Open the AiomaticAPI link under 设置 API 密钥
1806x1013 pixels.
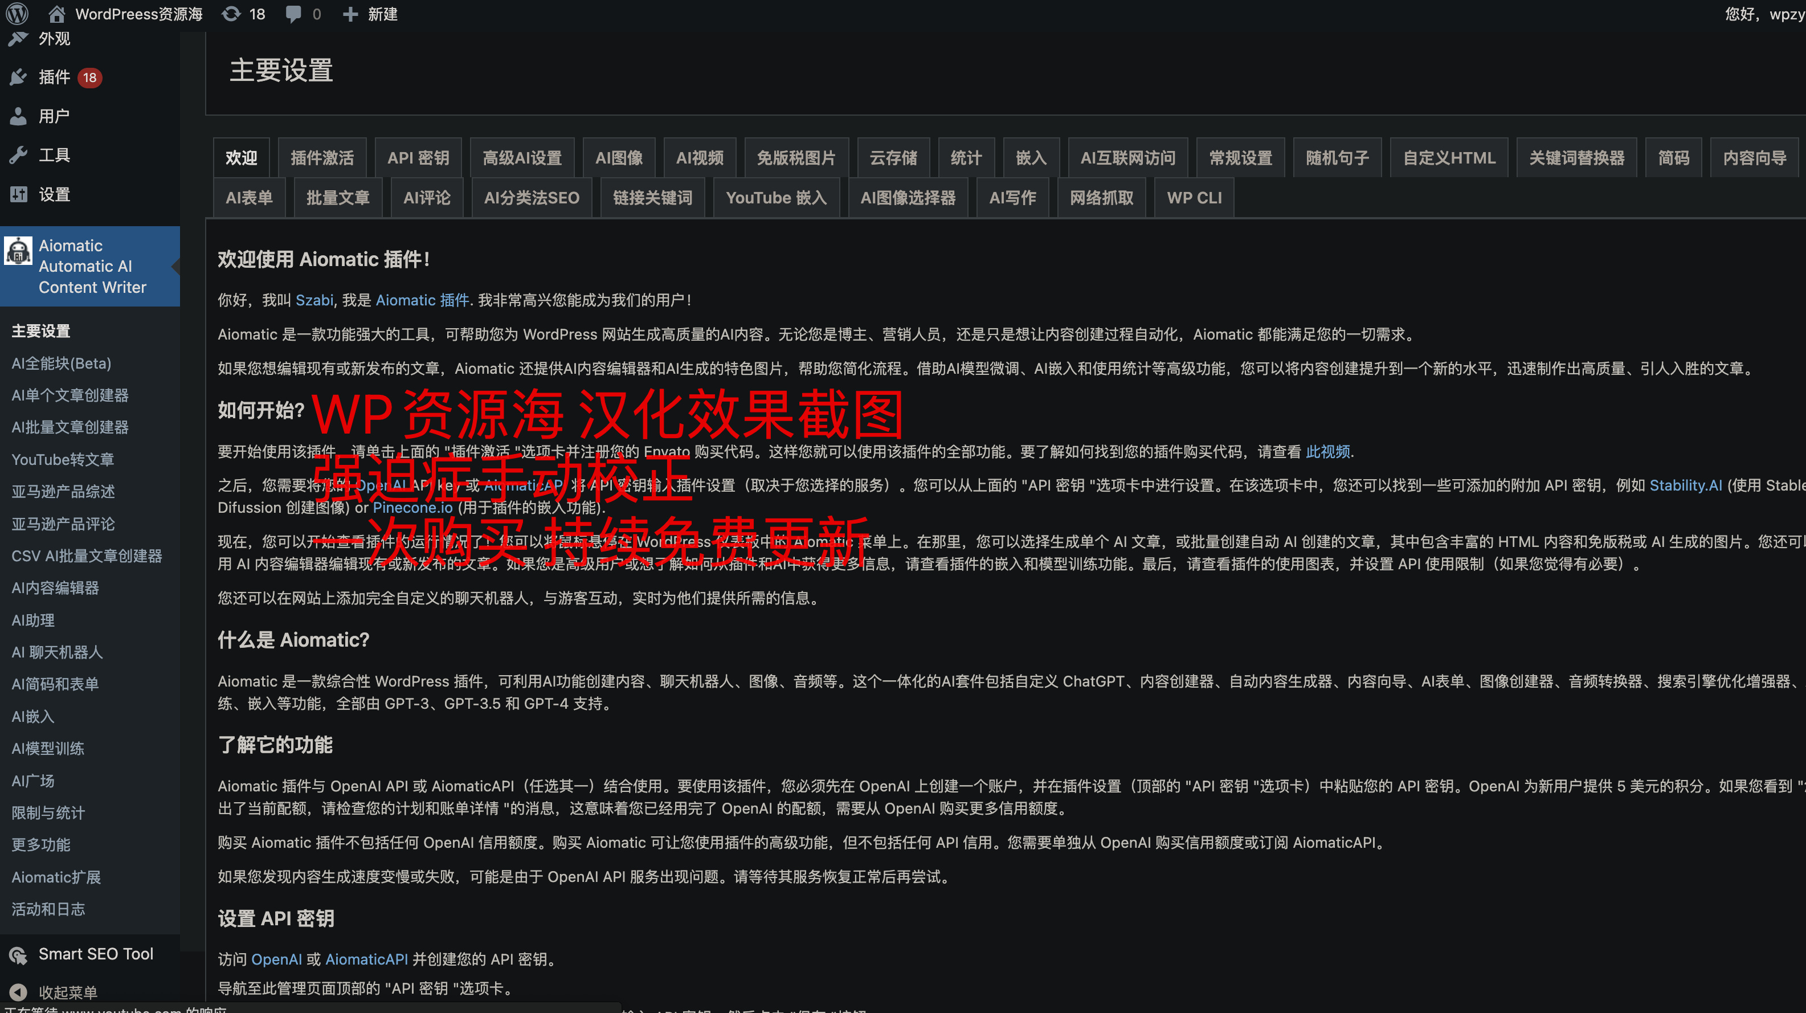tap(367, 959)
